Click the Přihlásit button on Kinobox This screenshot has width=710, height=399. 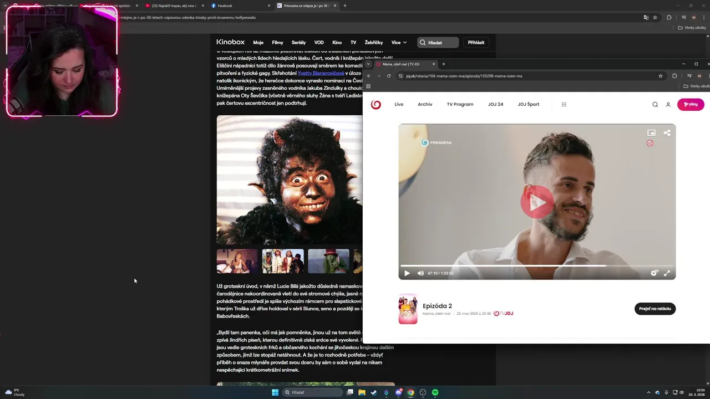[476, 43]
